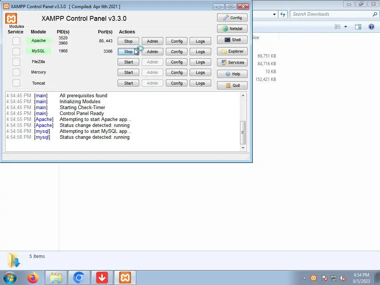This screenshot has width=380, height=285.
Task: View FileZilla Logs
Action: [200, 62]
